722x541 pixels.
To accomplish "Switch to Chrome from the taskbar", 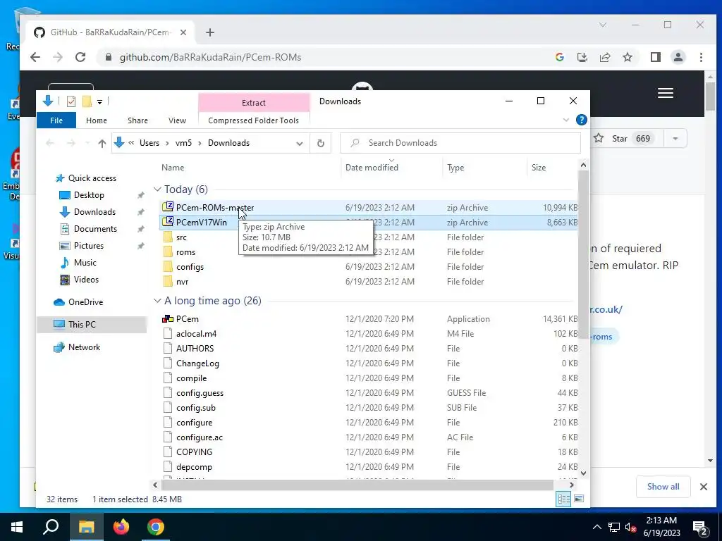I will 156,527.
